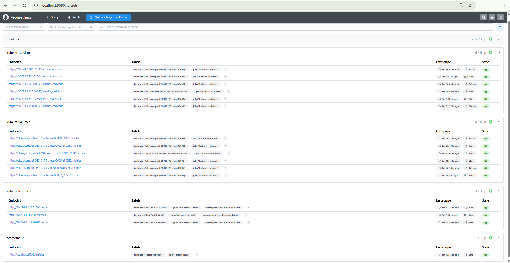
Task: Click the blue collapse-all panels icon
Action: coord(500,27)
